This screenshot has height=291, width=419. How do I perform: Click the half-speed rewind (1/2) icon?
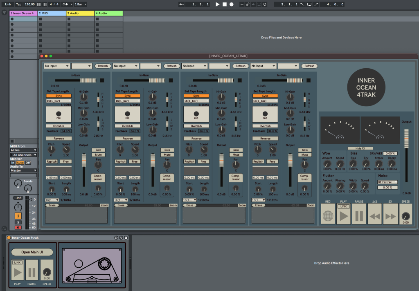(x=374, y=216)
